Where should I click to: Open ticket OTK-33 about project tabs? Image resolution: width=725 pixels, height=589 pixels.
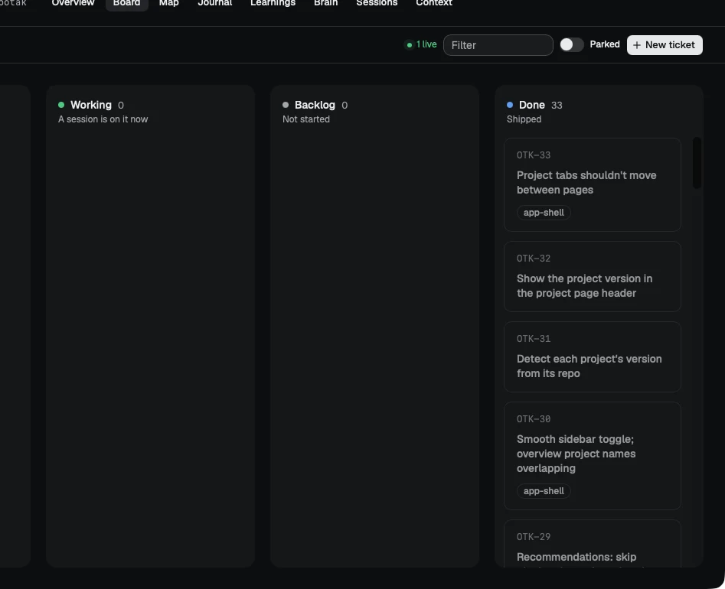592,185
